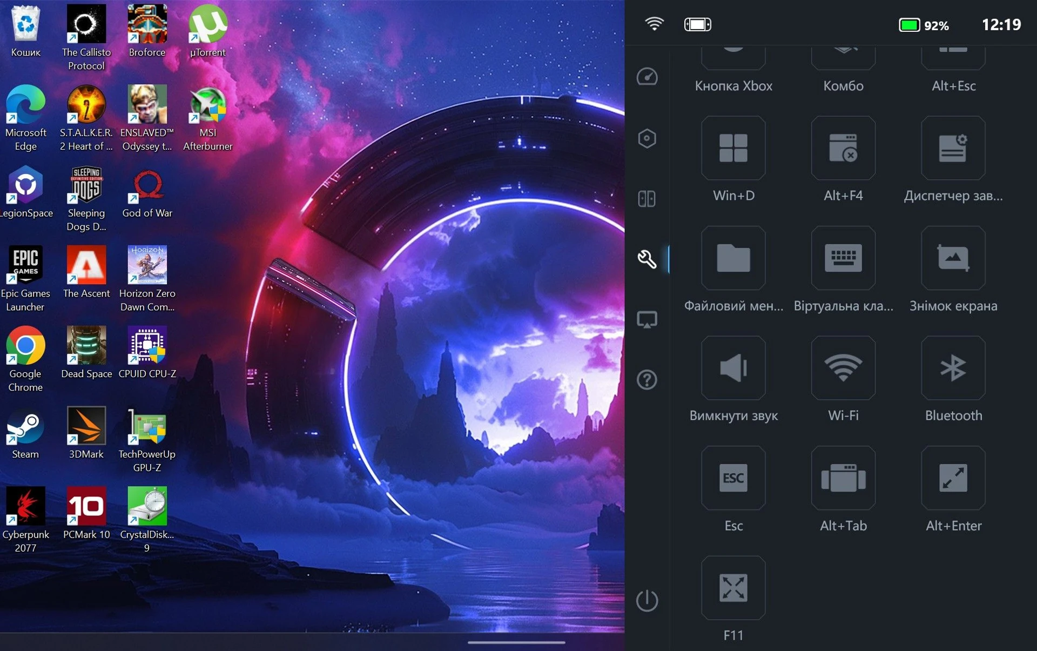Click the power button in sidebar
This screenshot has width=1037, height=651.
(x=647, y=600)
